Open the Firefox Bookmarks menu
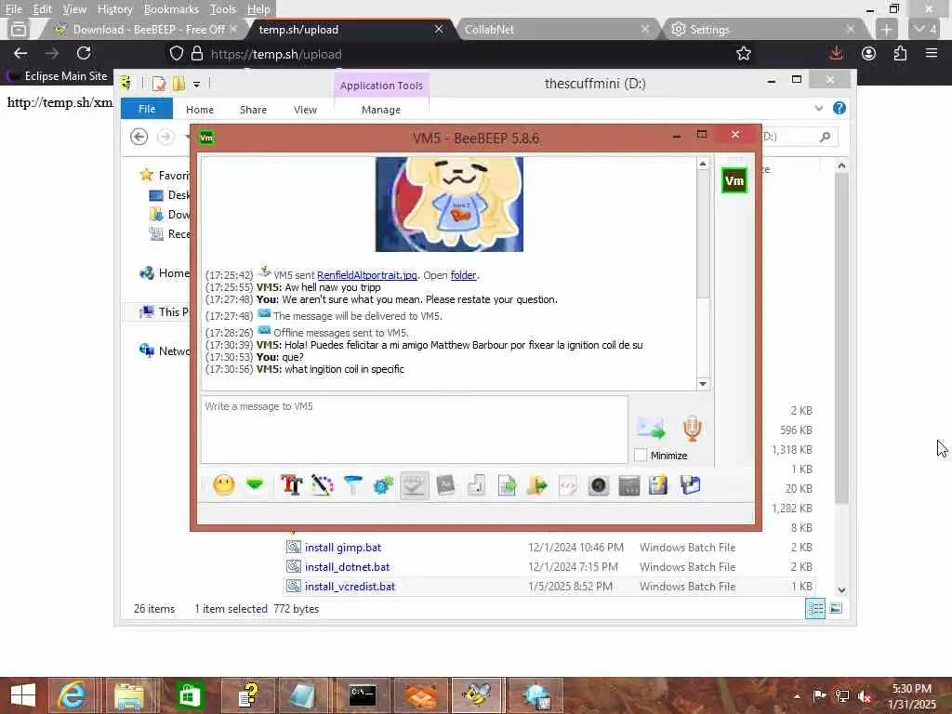Screen dimensions: 952x714 coord(171,9)
